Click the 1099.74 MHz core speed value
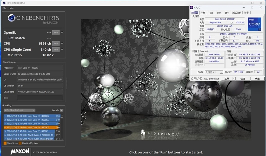 click(214, 55)
